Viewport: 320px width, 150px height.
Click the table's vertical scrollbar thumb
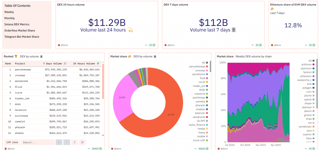(x=103, y=81)
